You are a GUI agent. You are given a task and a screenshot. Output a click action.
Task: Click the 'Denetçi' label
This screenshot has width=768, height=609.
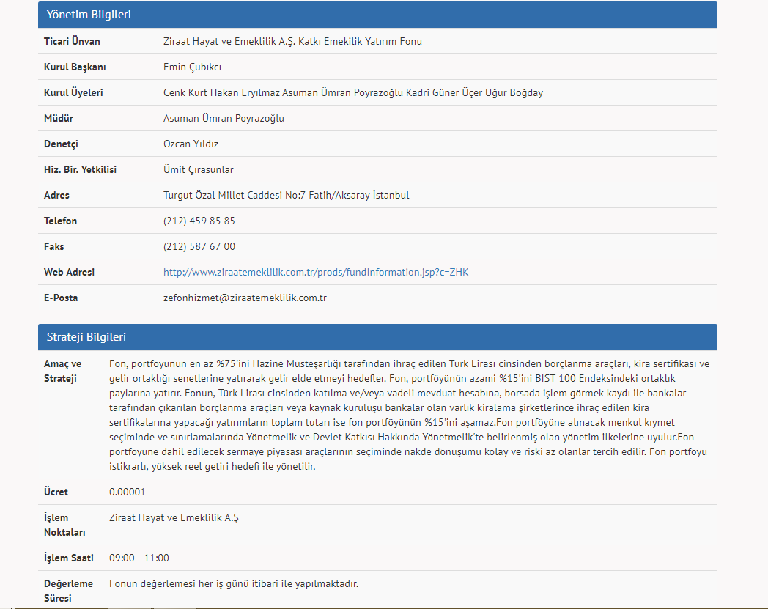click(x=62, y=144)
